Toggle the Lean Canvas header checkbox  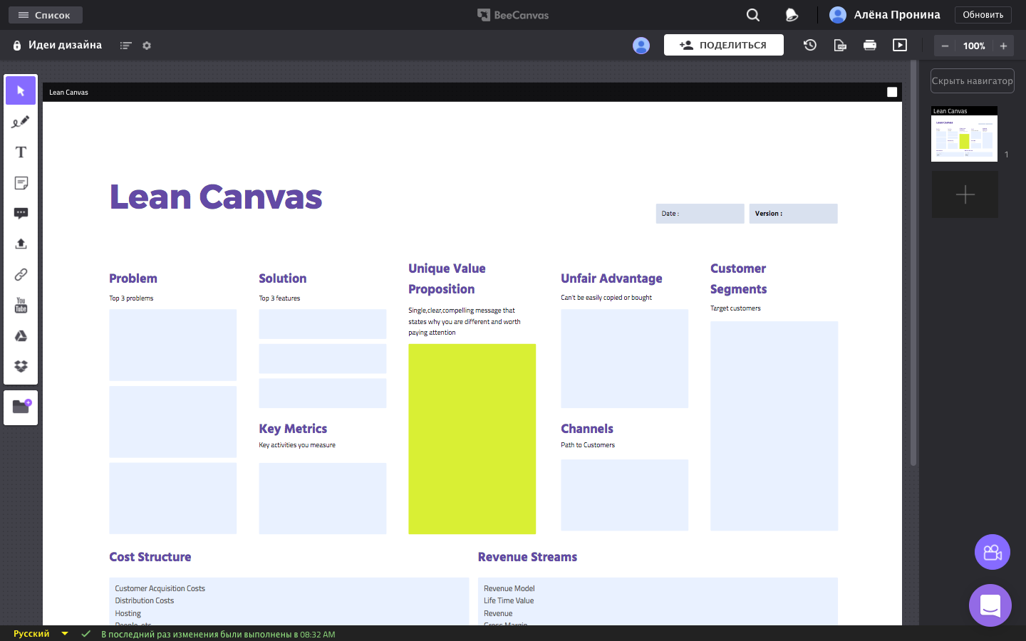coord(891,92)
